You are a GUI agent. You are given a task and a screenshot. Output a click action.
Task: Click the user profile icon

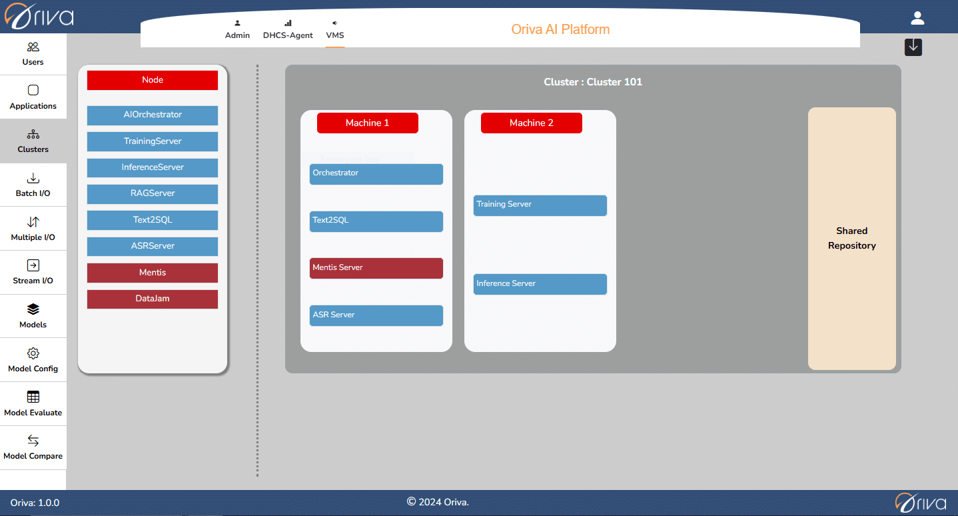tap(917, 19)
